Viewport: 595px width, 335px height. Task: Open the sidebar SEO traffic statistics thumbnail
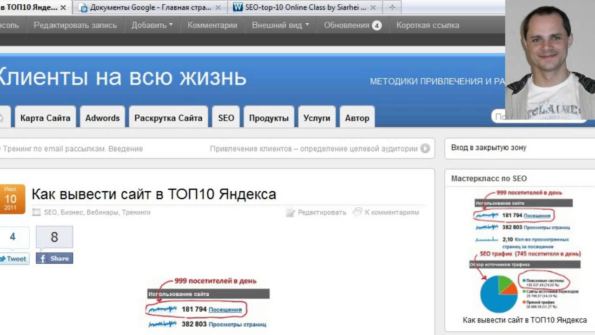click(x=525, y=251)
